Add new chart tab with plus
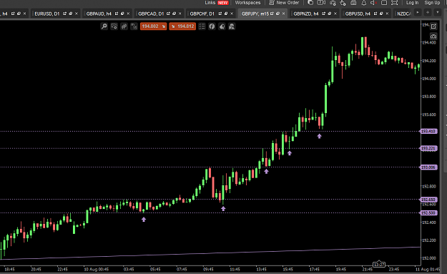Viewport: 447px width, 274px height. [x=428, y=13]
